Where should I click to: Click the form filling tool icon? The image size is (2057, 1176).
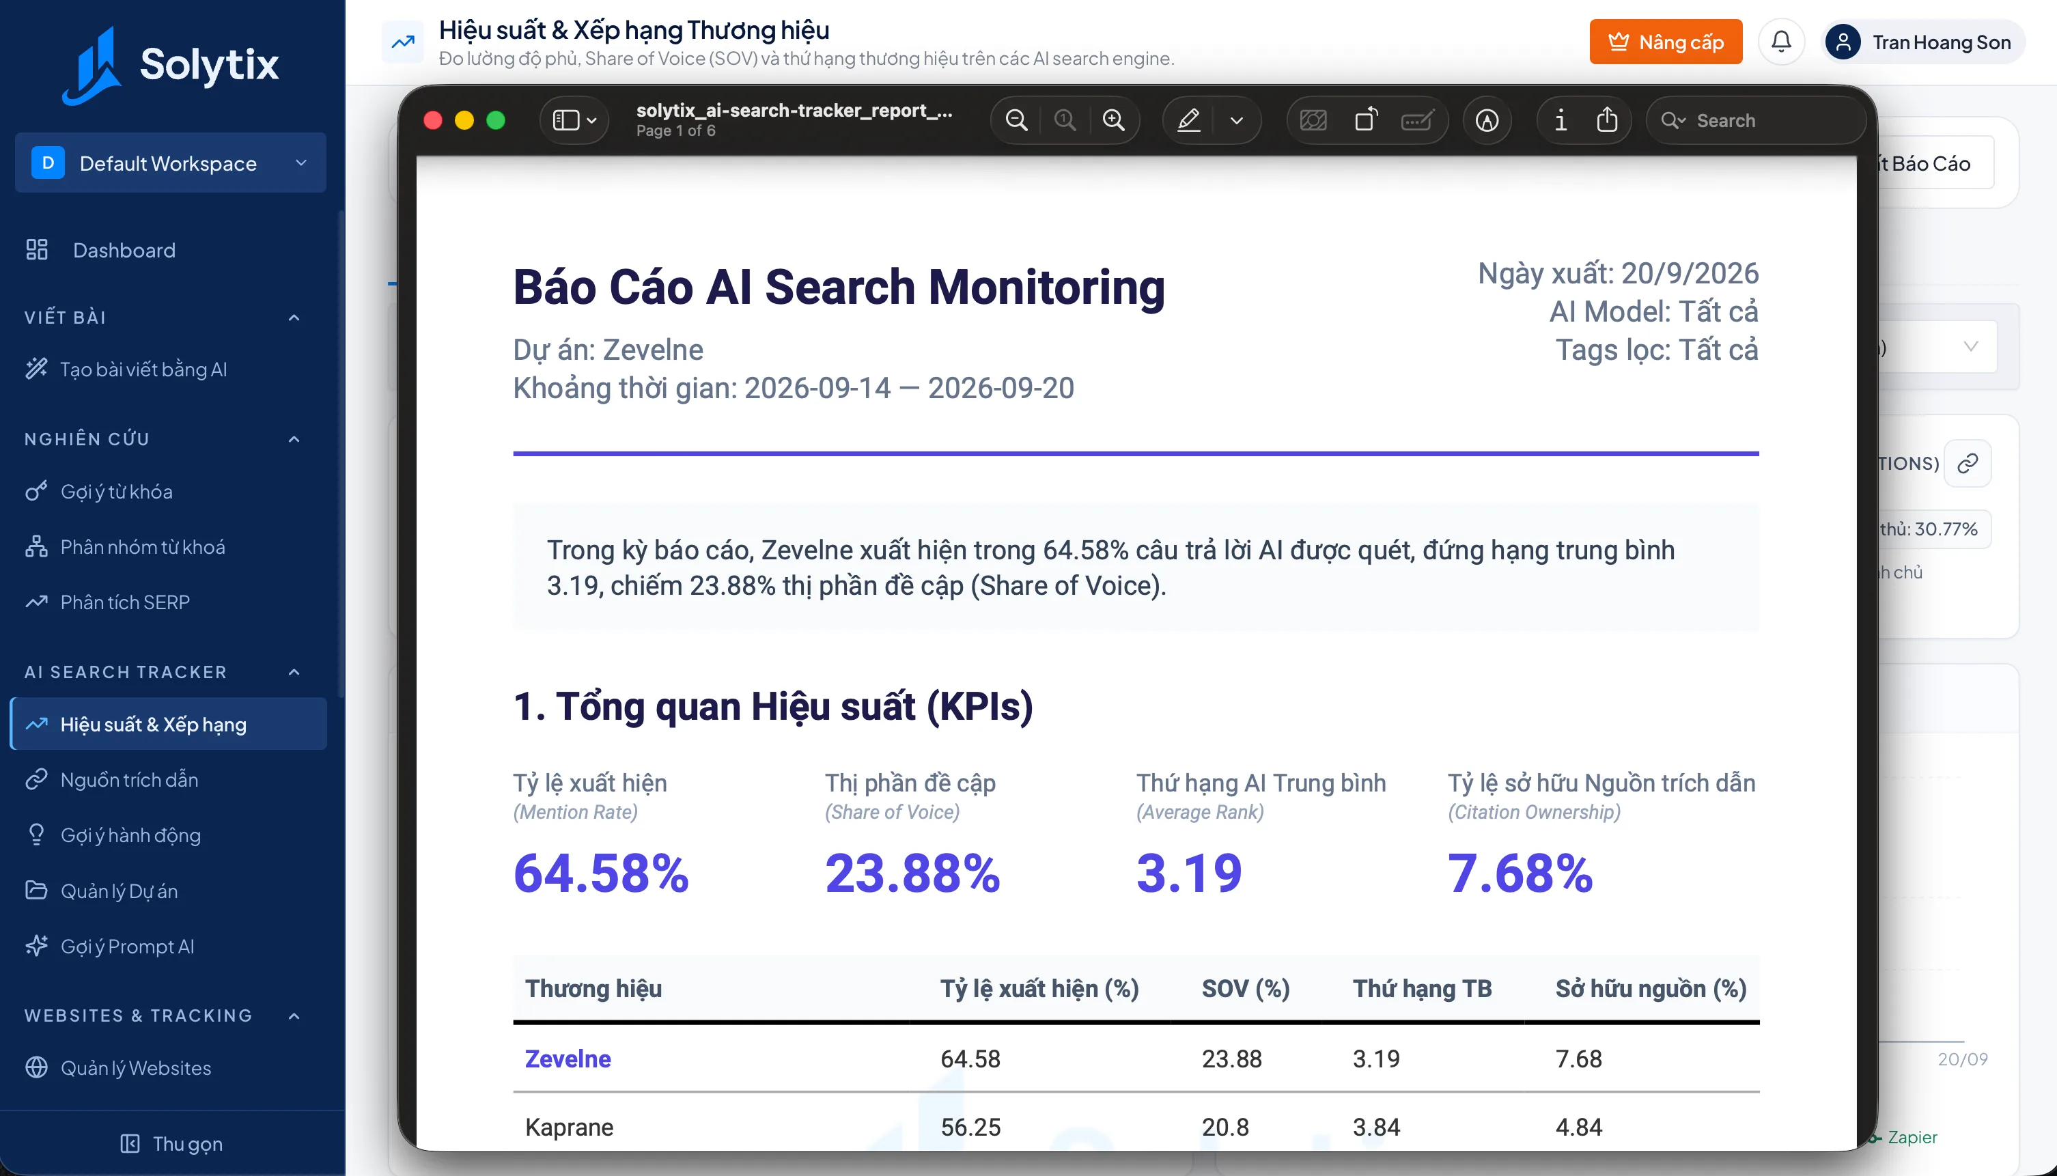tap(1417, 121)
